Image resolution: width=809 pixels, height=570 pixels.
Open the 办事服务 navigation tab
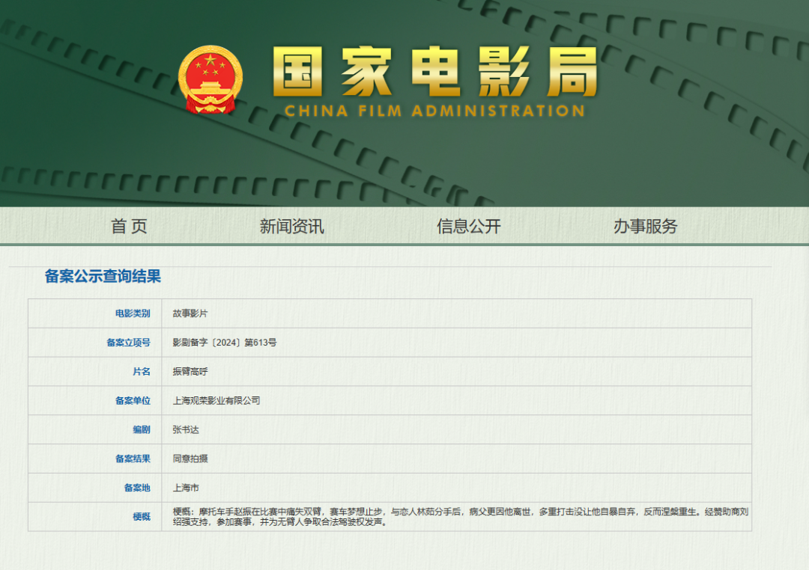click(646, 226)
